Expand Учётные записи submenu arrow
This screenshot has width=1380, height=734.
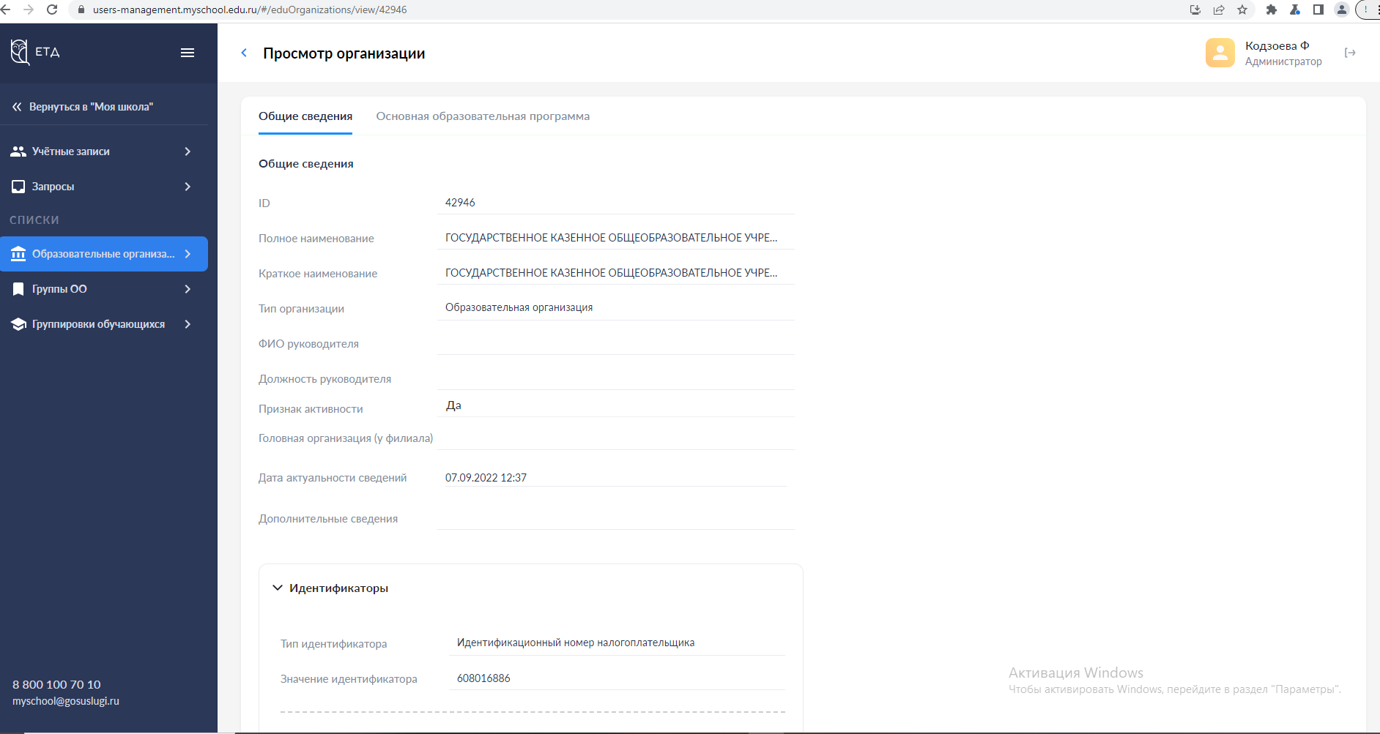(x=188, y=151)
